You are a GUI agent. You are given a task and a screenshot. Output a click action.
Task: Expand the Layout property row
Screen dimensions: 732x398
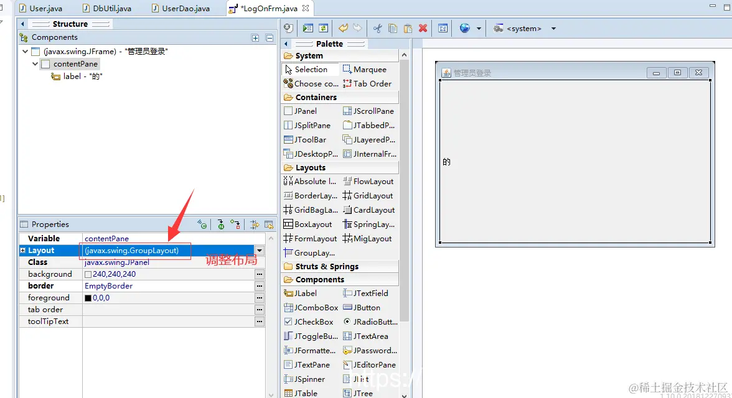coord(22,251)
